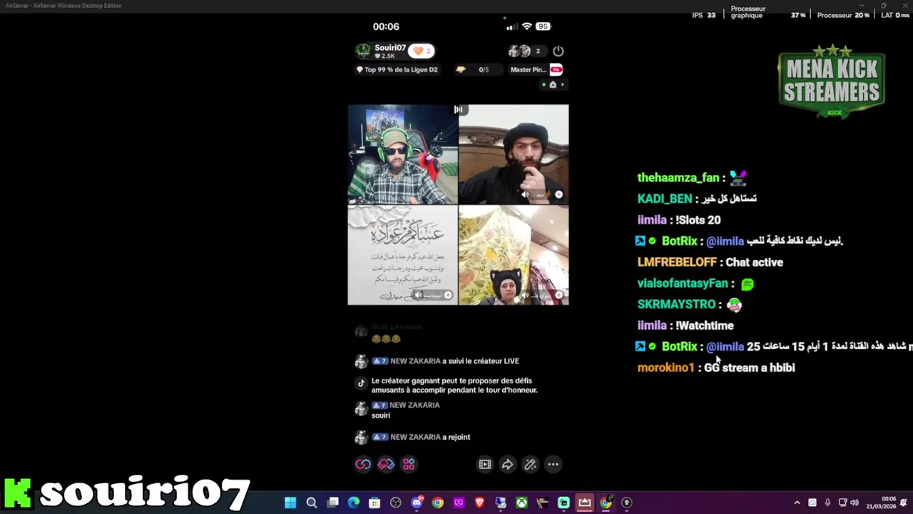Show hidden system tray icons chevron
Viewport: 913px width, 514px height.
pyautogui.click(x=797, y=503)
